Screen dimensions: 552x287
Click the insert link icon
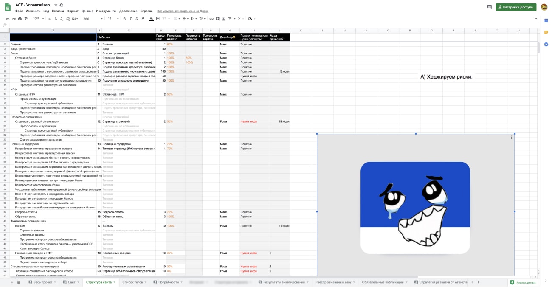pyautogui.click(x=211, y=19)
